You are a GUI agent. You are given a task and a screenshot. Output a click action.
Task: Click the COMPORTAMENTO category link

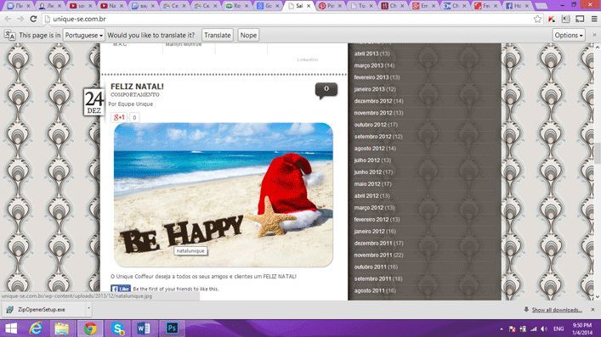tap(135, 94)
